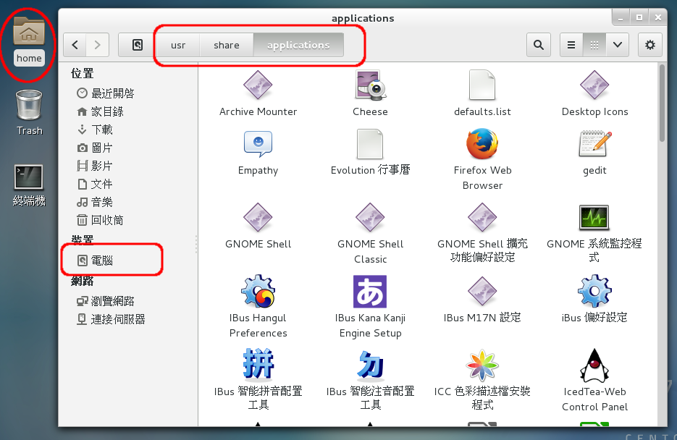Select the GNOME Shell Classic icon
Viewport: 677px width, 440px height.
coord(370,218)
